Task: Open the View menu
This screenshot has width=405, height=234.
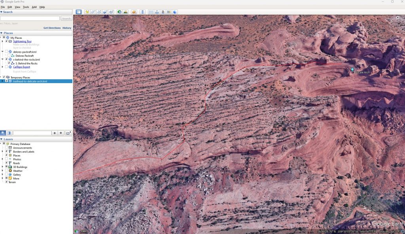Action: [x=17, y=7]
